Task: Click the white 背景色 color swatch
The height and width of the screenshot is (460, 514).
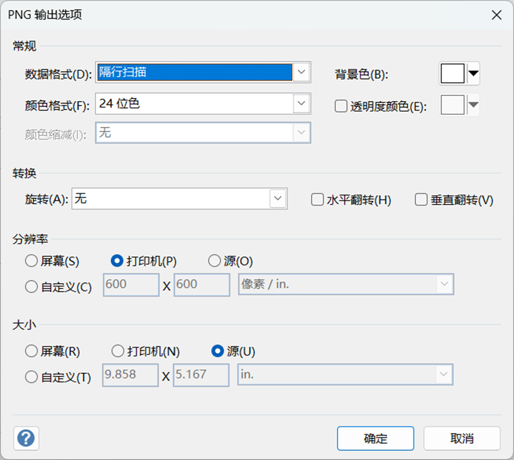Action: (452, 74)
